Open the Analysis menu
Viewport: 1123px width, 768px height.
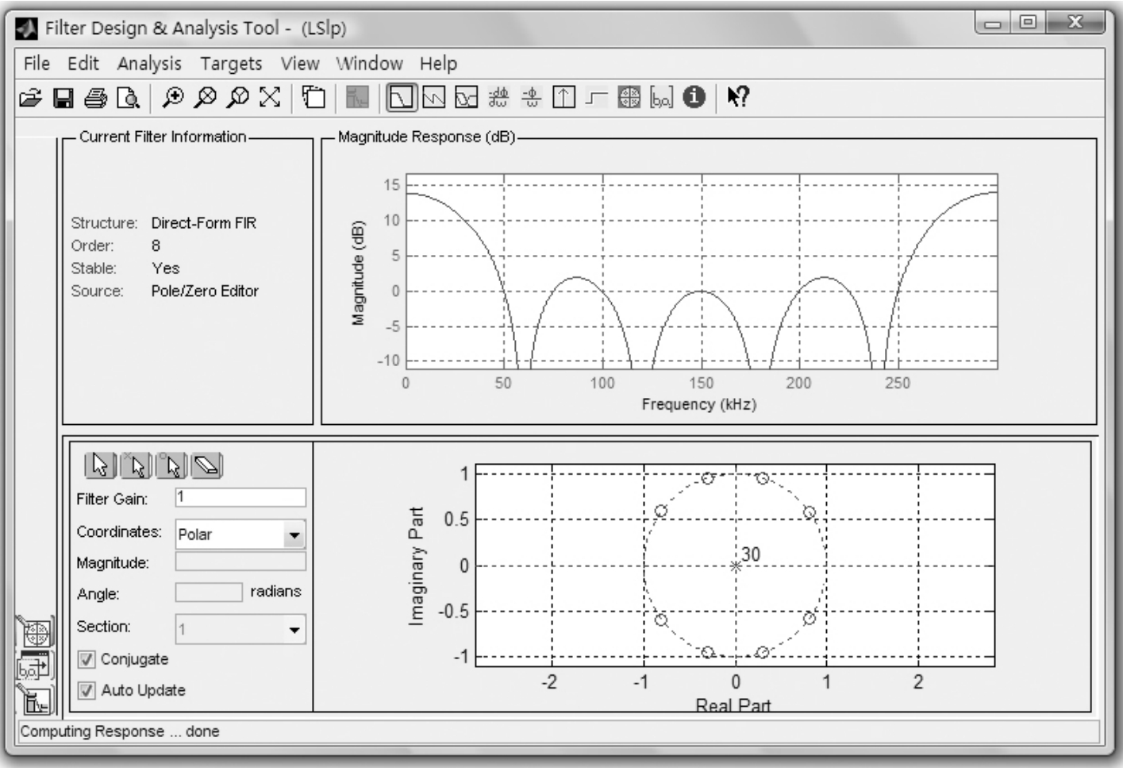click(x=149, y=64)
